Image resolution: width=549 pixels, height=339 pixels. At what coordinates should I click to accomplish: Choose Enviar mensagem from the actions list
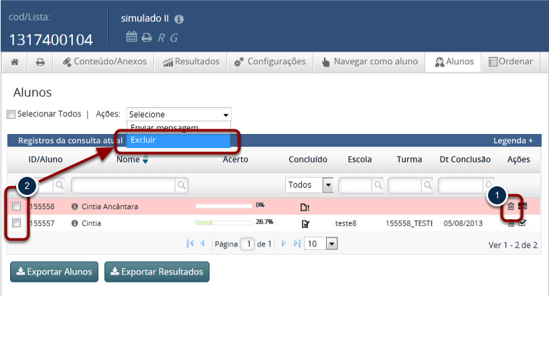click(x=178, y=127)
